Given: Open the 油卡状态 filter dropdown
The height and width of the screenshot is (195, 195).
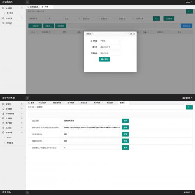Looking at the screenshot, I should click(x=90, y=18).
